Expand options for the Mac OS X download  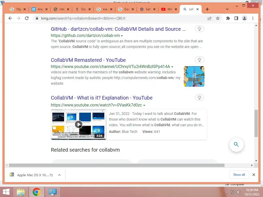[59, 175]
